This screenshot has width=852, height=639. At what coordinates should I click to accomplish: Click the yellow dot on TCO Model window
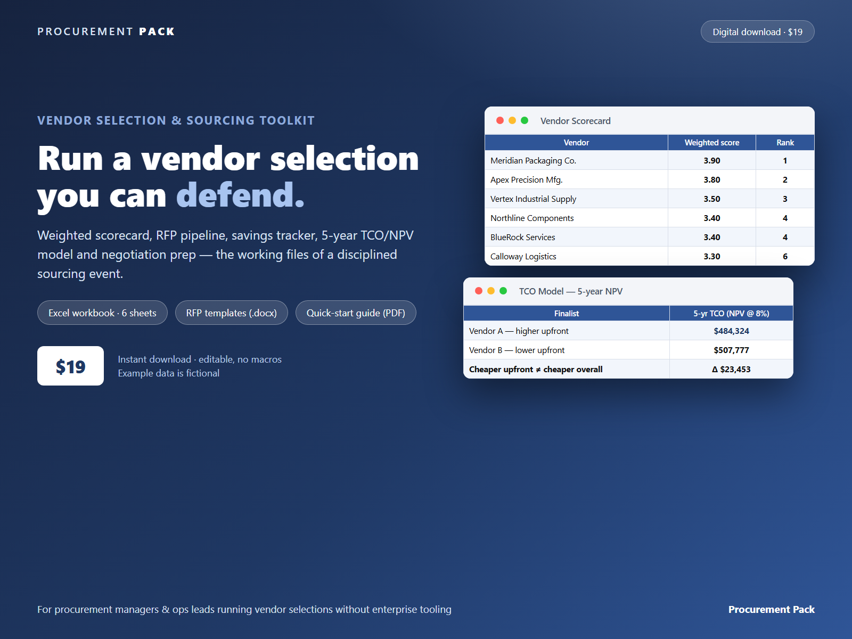(491, 291)
